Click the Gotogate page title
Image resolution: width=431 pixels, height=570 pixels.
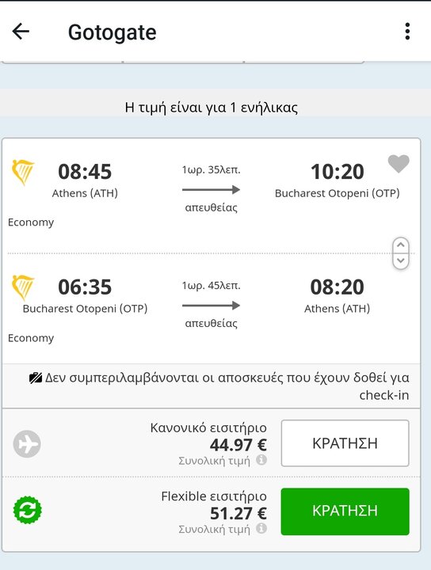[112, 32]
